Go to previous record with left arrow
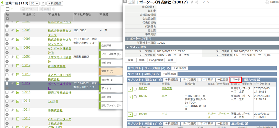 point(204,2)
